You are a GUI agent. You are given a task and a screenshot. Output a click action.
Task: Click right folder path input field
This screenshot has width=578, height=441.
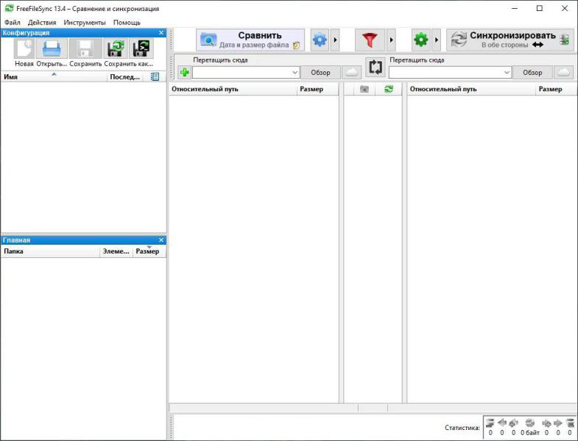446,73
